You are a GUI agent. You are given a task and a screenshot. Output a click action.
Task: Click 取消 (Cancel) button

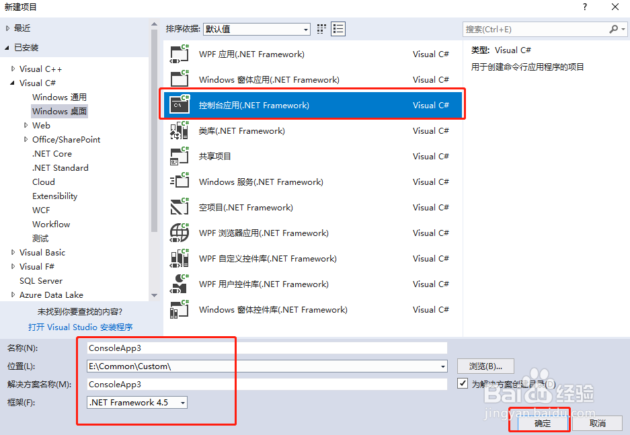coord(598,423)
